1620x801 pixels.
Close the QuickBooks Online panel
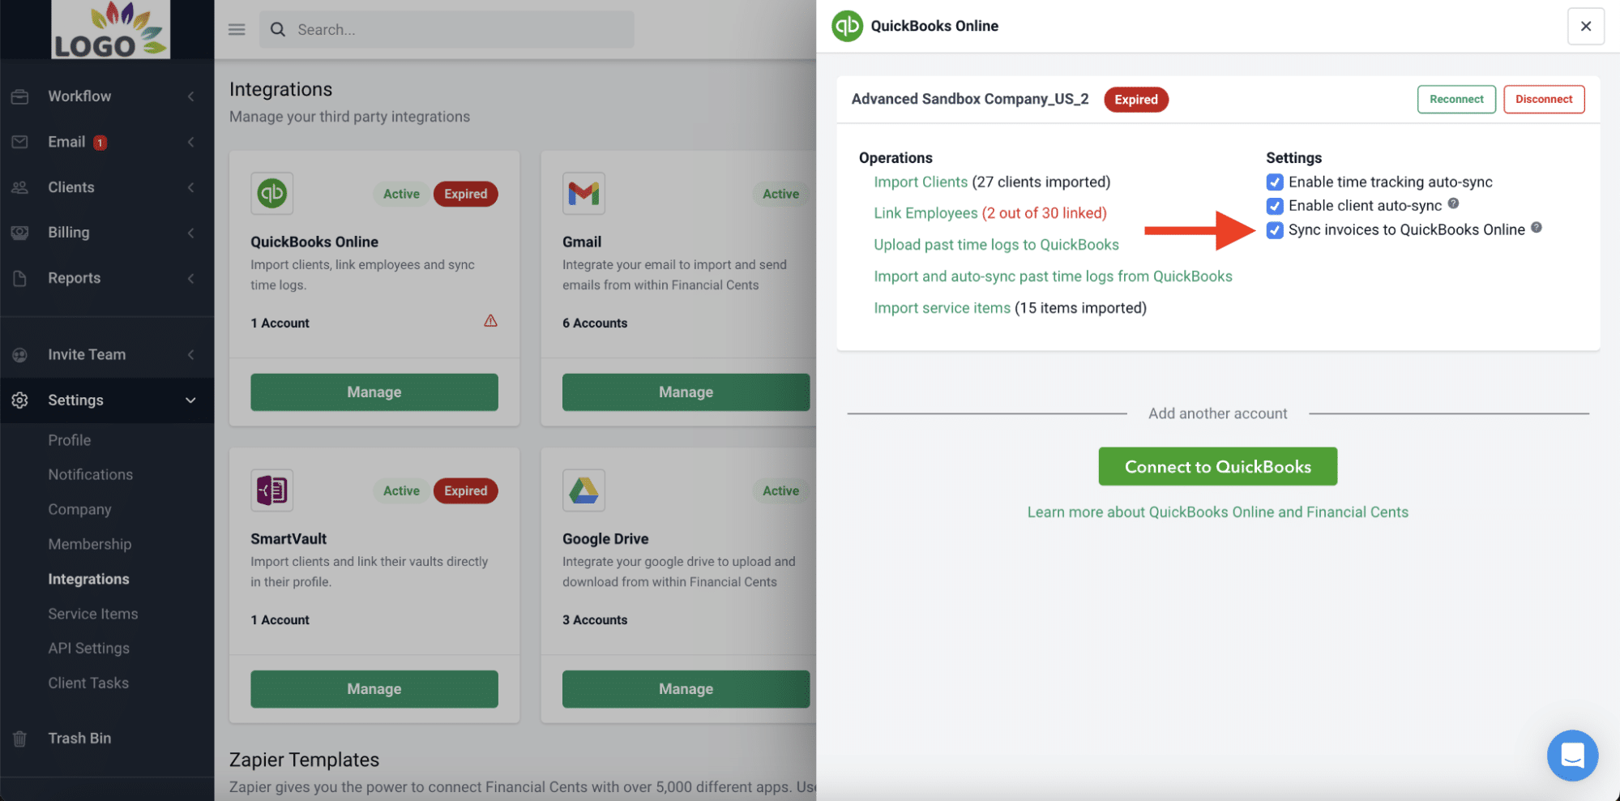tap(1586, 26)
